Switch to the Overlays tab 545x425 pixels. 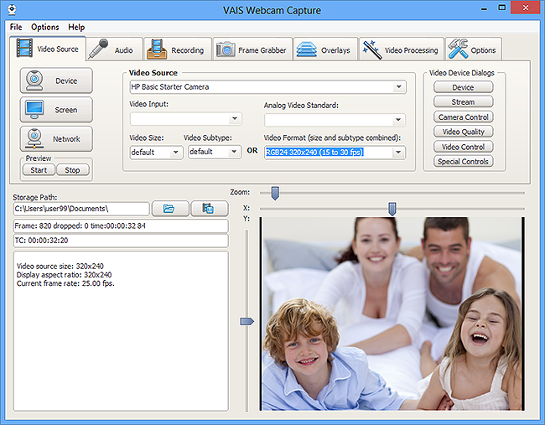click(x=325, y=49)
